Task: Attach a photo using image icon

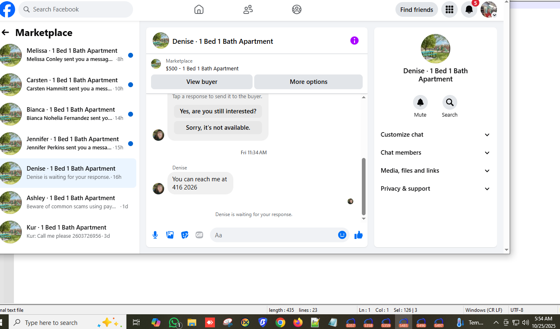Action: 170,235
